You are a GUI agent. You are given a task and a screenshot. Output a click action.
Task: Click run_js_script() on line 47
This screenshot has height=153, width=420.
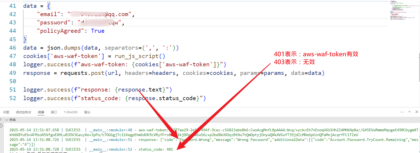pyautogui.click(x=140, y=56)
